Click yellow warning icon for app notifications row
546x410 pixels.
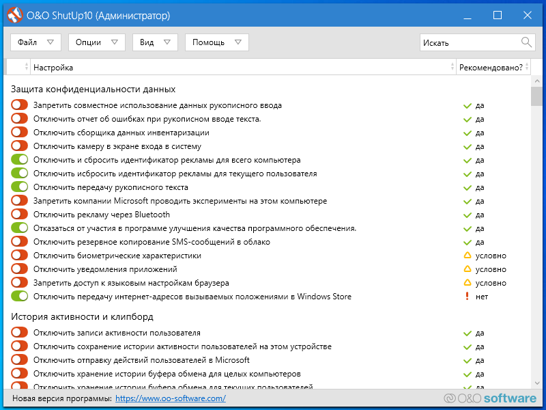468,269
